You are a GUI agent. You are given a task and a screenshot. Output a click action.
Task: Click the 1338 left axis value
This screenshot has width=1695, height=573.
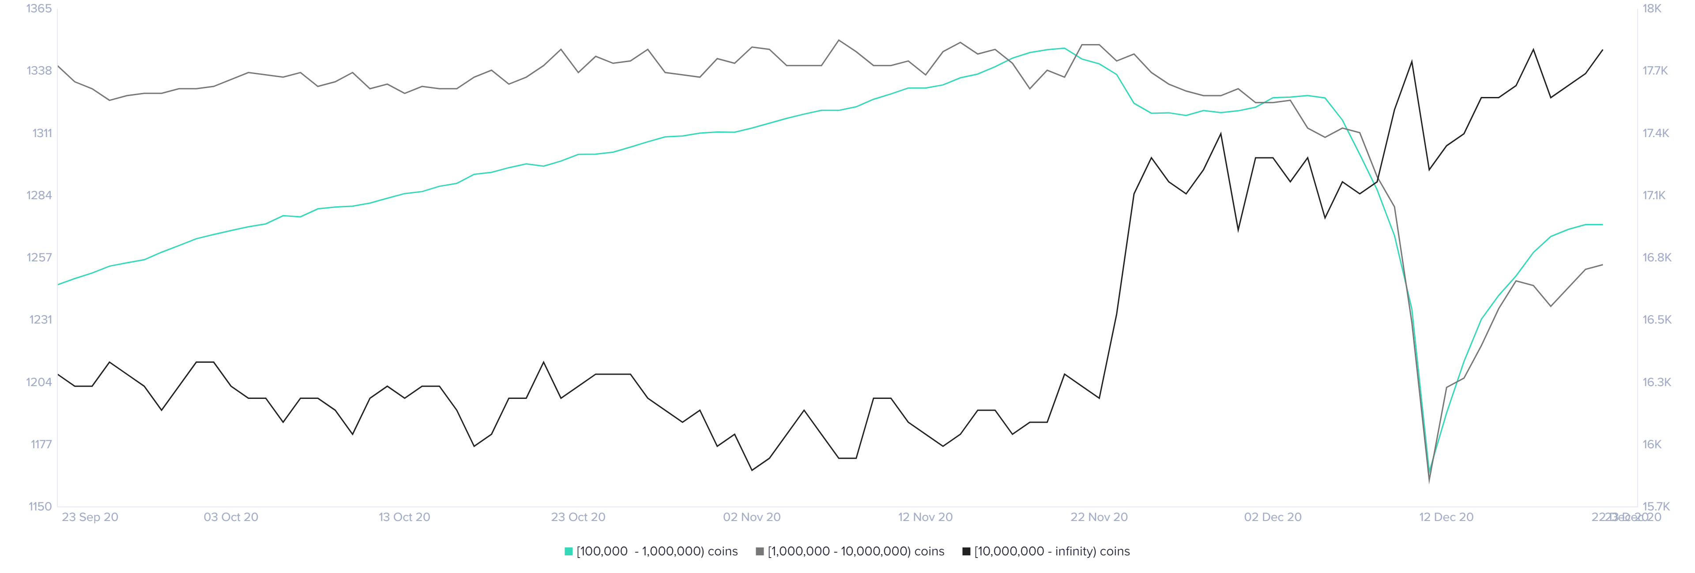tap(39, 71)
